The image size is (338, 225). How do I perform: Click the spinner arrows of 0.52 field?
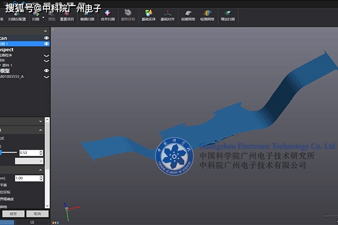click(x=41, y=152)
